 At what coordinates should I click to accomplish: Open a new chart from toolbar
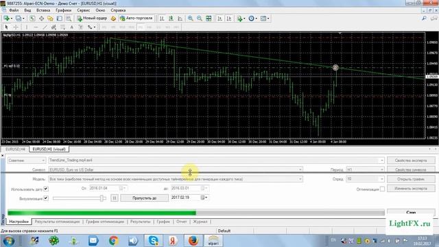pos(6,19)
